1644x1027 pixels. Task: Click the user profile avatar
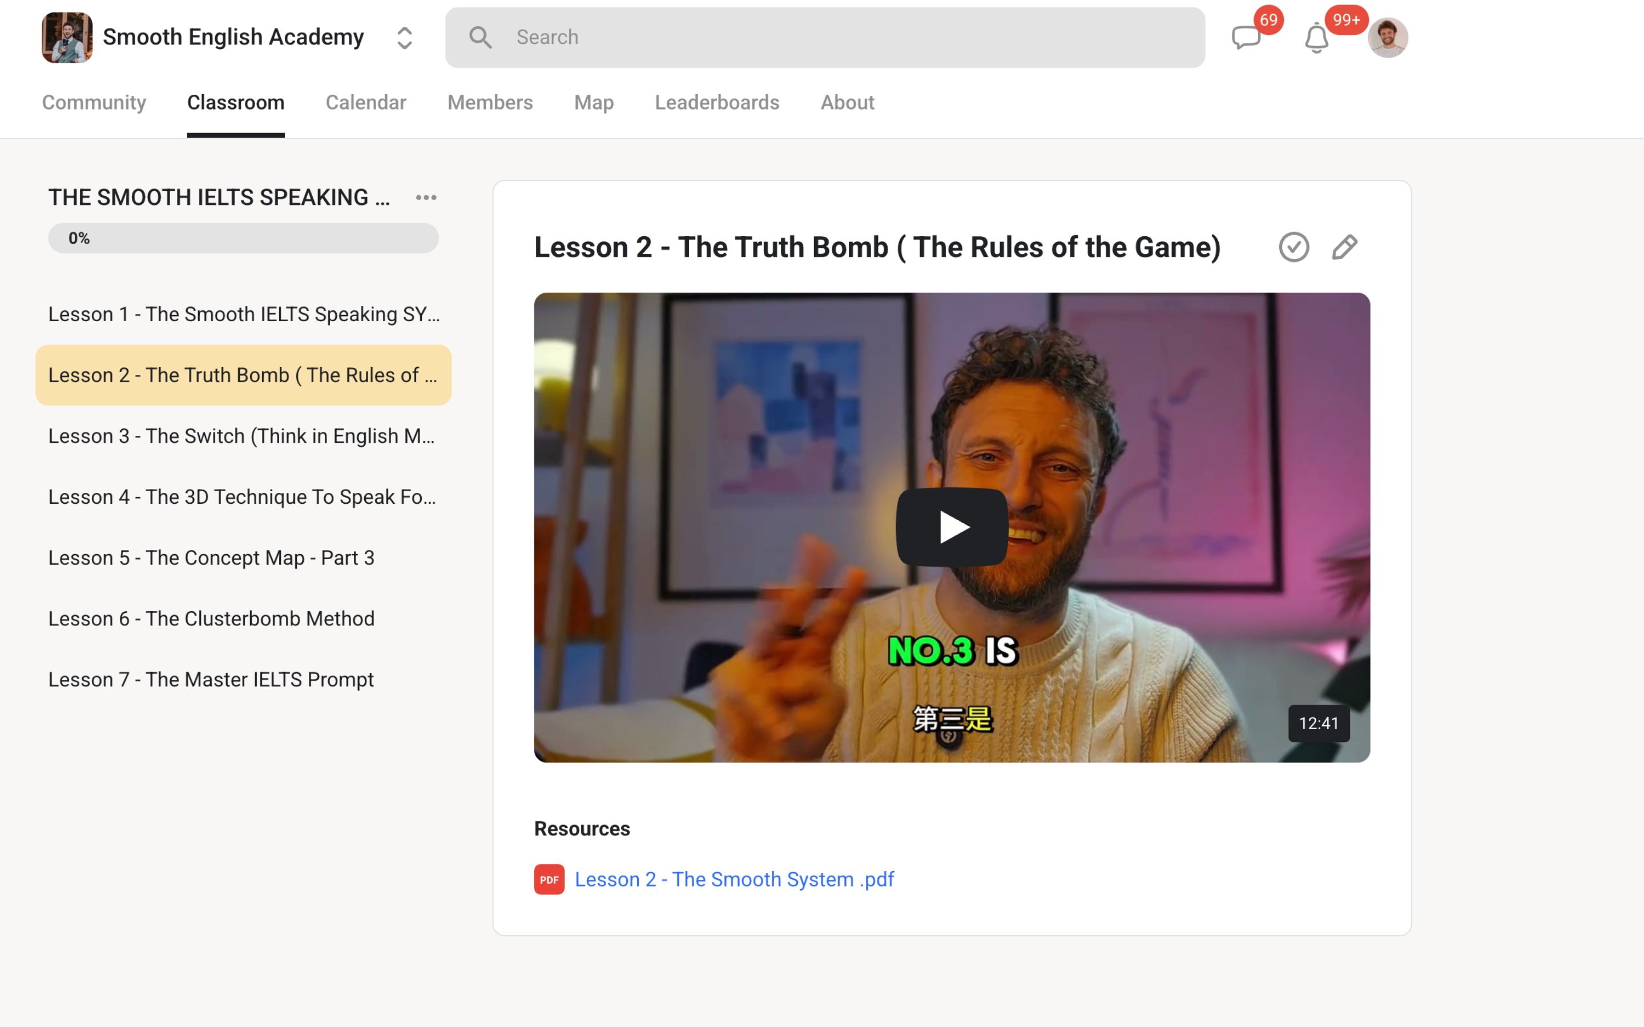point(1387,37)
